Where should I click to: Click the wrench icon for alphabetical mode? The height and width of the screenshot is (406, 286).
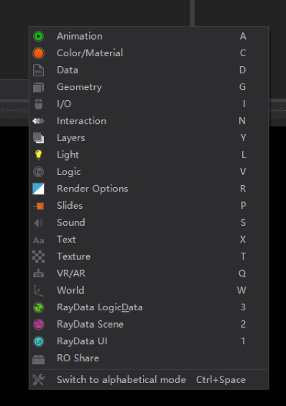(x=39, y=380)
